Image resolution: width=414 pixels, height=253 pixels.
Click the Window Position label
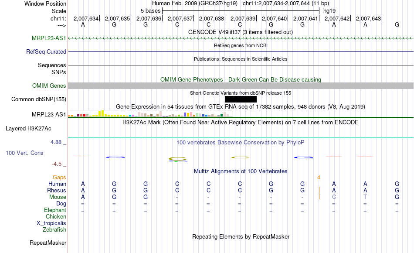[45, 3]
